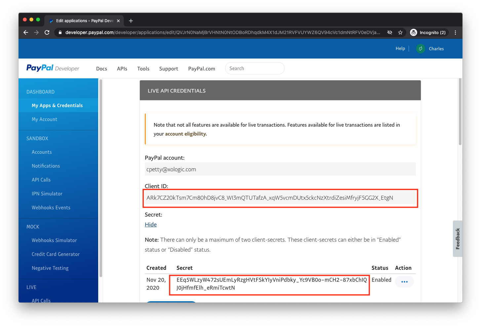The height and width of the screenshot is (327, 481).
Task: Select My Apps & Credentials in sidebar
Action: [58, 105]
